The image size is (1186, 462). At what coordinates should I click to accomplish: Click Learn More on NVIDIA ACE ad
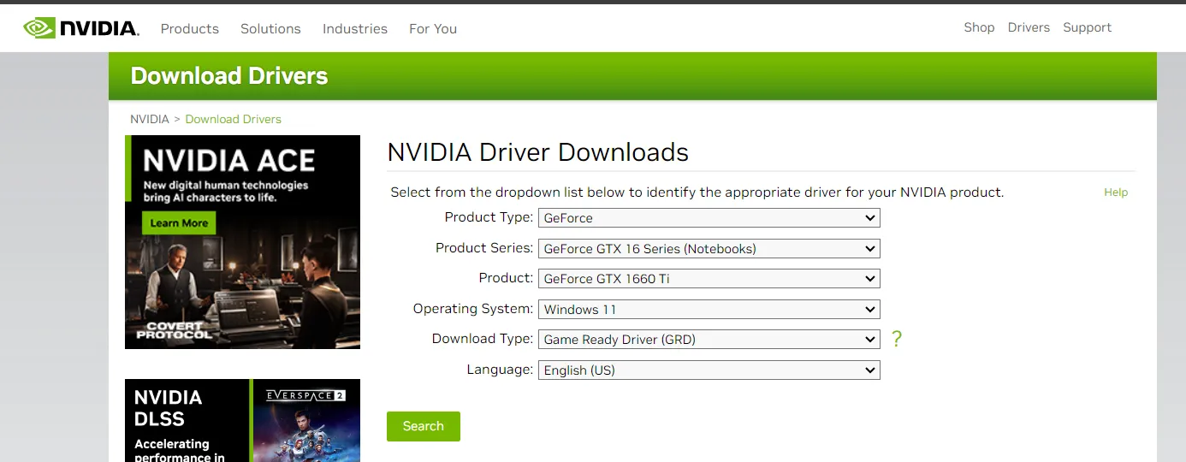(x=179, y=223)
